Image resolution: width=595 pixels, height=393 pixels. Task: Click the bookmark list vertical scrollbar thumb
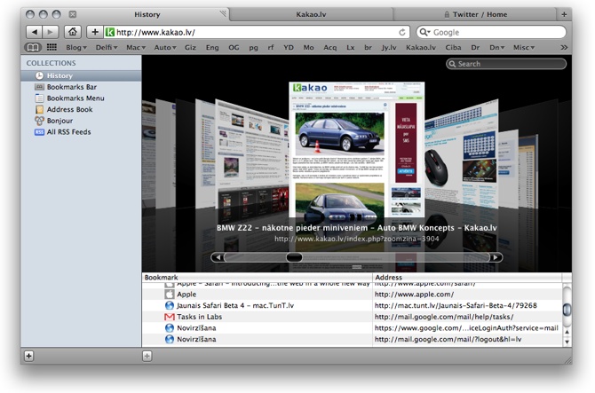pos(567,310)
